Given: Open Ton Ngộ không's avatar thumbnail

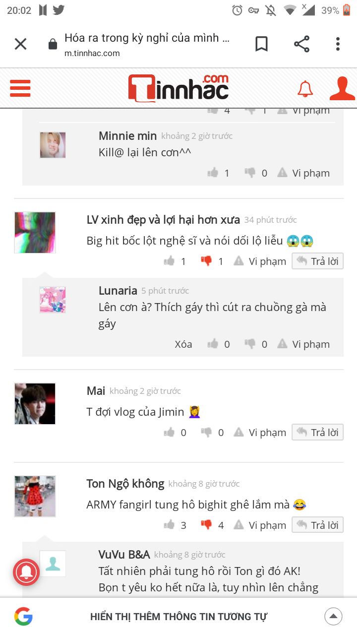Looking at the screenshot, I should pos(35,496).
